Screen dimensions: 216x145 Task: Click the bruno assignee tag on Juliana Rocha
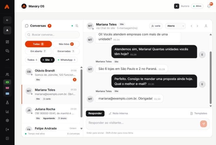[62, 118]
